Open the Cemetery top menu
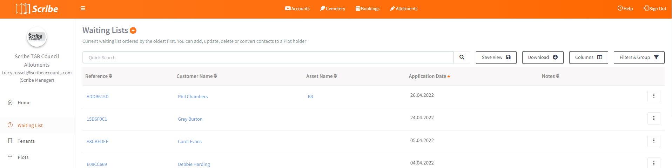The width and height of the screenshot is (672, 168). coord(332,9)
